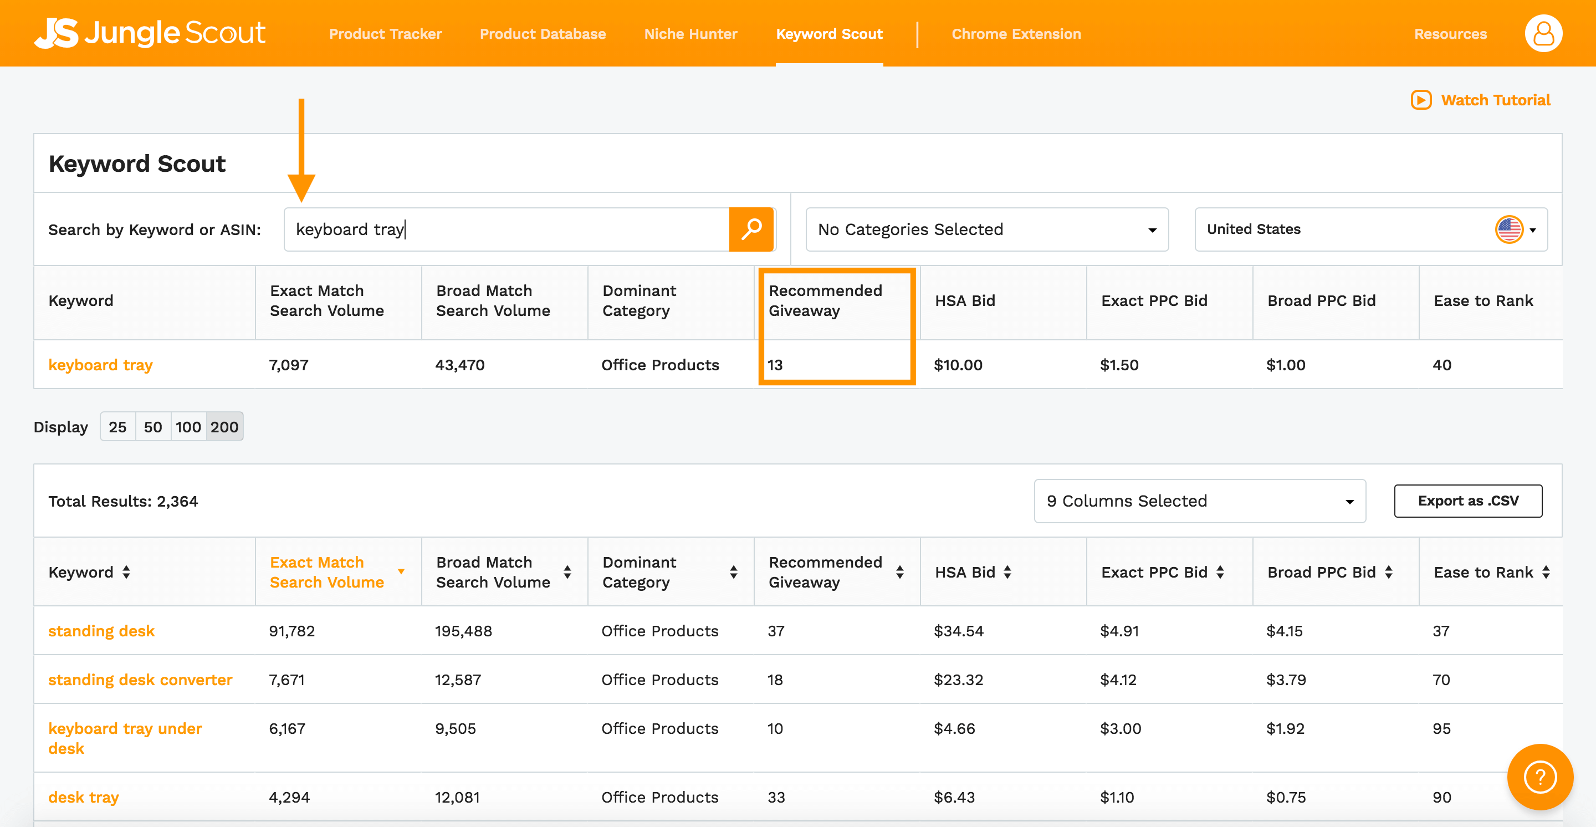Open the Niche Hunter tab
This screenshot has width=1596, height=827.
pyautogui.click(x=691, y=34)
